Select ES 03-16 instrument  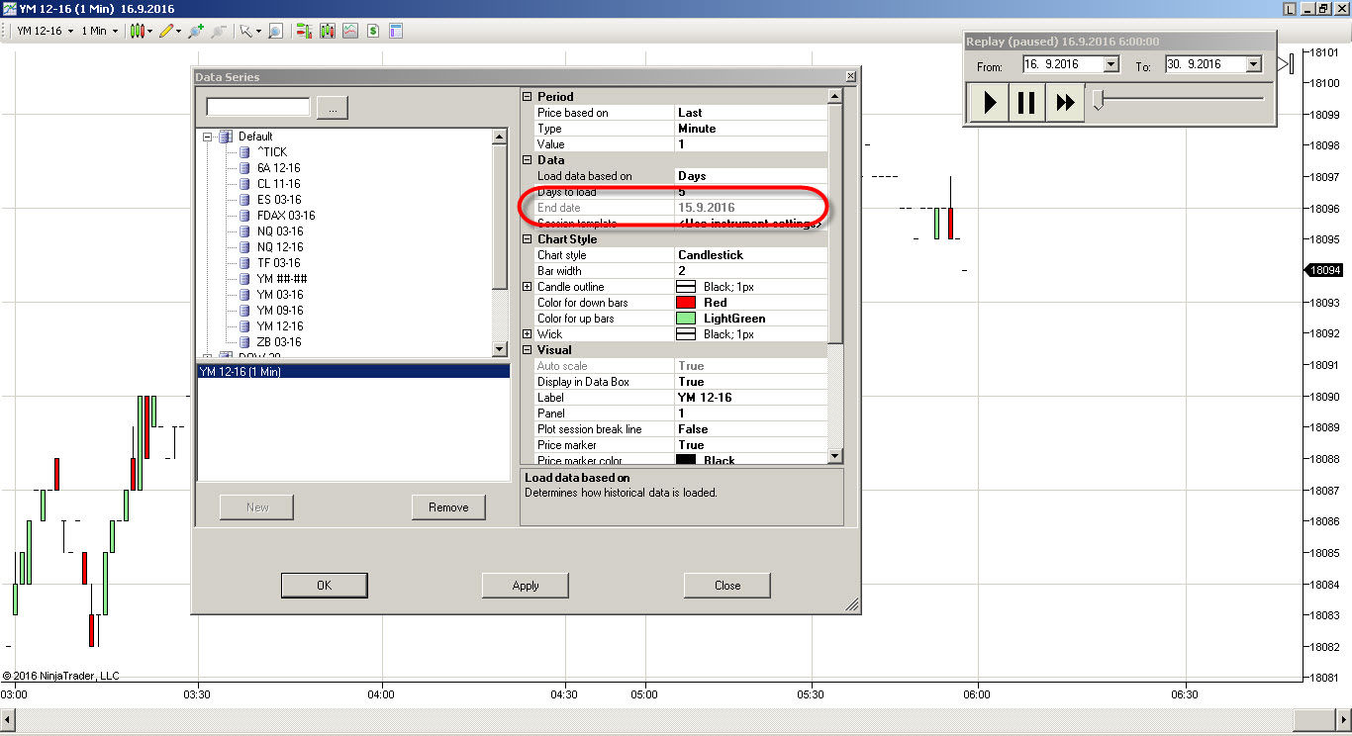(x=278, y=200)
